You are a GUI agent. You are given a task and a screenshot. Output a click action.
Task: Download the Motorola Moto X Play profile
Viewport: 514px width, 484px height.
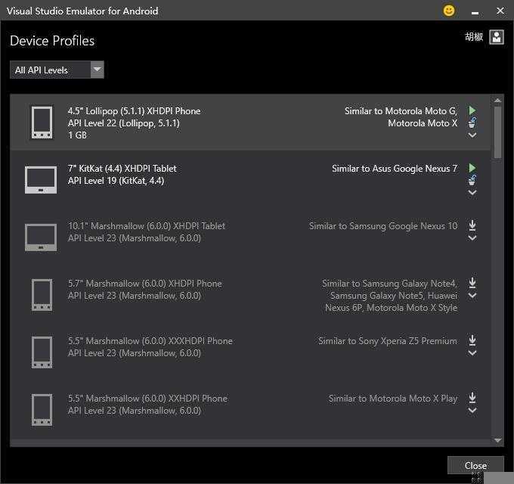[472, 398]
